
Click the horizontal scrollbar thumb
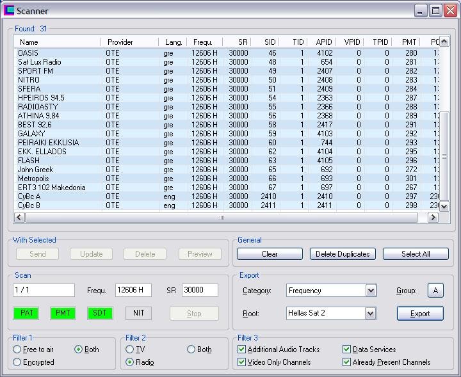(x=222, y=218)
